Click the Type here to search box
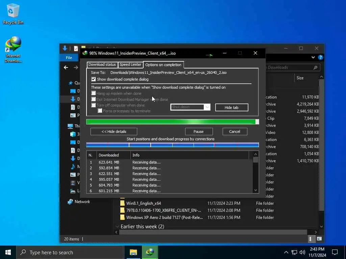The width and height of the screenshot is (346, 259). [x=70, y=252]
